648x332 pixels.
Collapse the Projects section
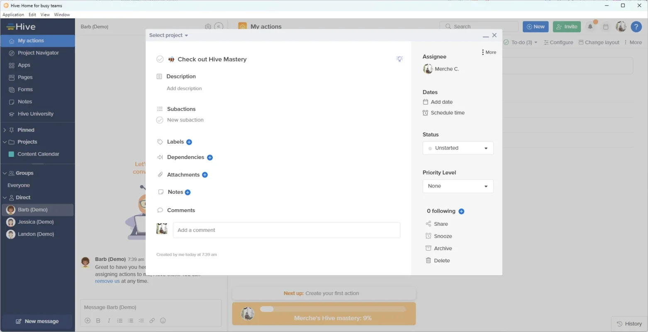(x=5, y=142)
